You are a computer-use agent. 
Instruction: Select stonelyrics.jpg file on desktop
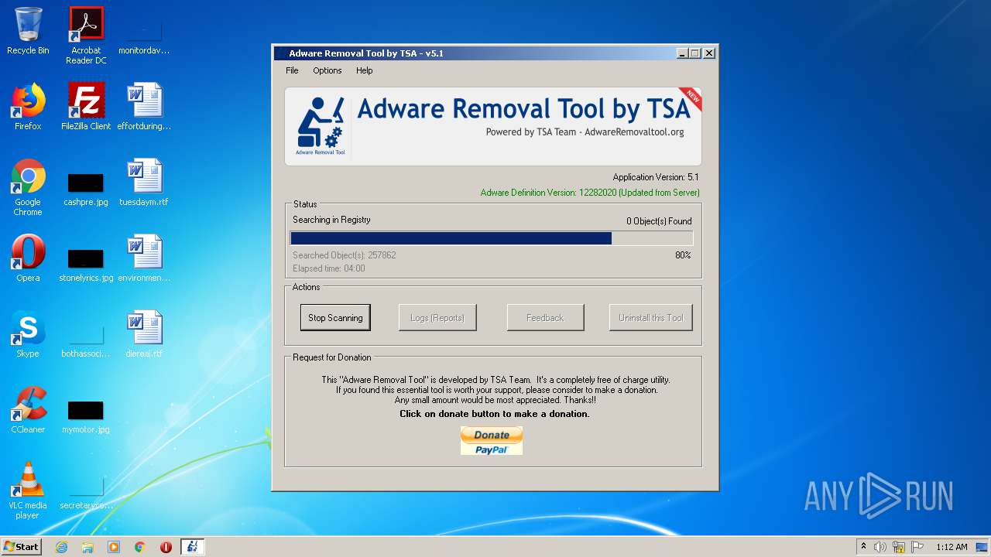pyautogui.click(x=86, y=263)
